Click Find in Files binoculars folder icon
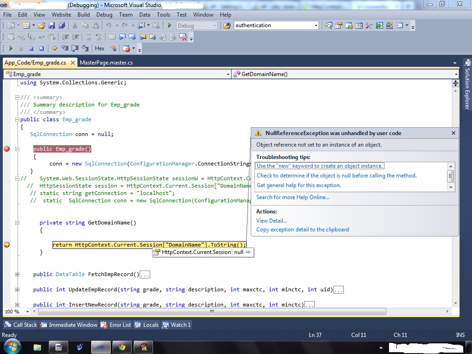The width and height of the screenshot is (472, 354). click(227, 26)
